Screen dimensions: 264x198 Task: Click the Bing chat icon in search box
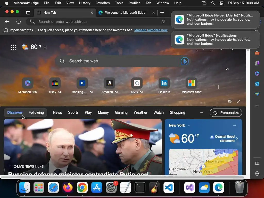pos(185,61)
